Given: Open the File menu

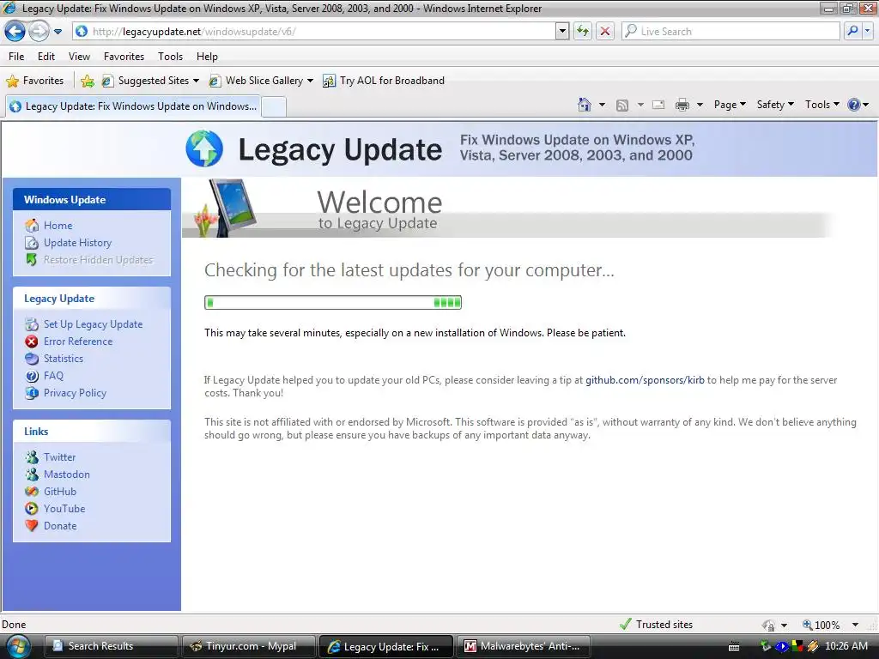Looking at the screenshot, I should [x=16, y=57].
